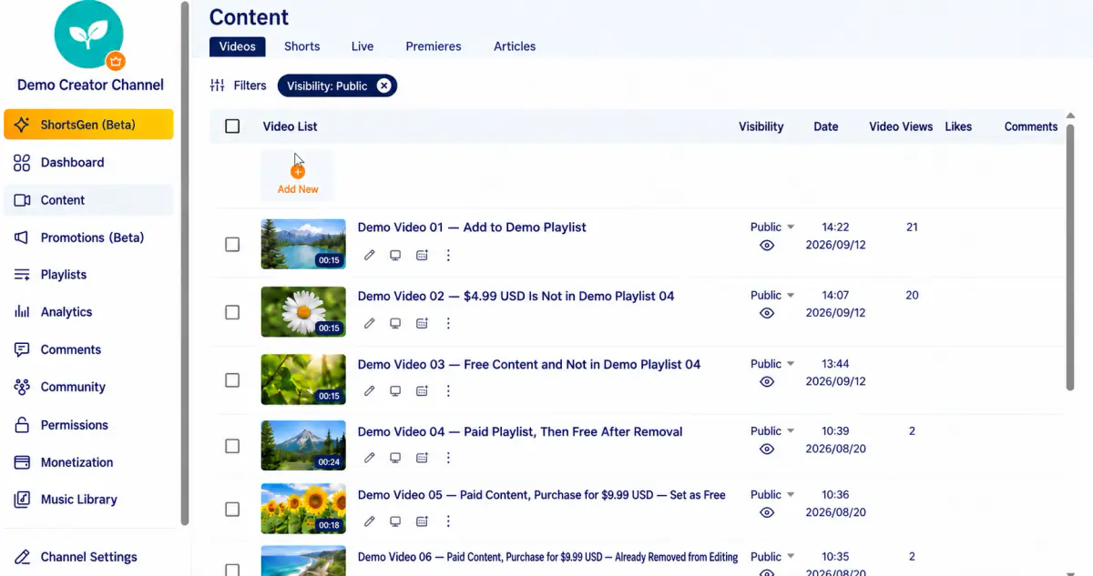1093x576 pixels.
Task: Click edit pencil for Demo Video 01
Action: 369,256
